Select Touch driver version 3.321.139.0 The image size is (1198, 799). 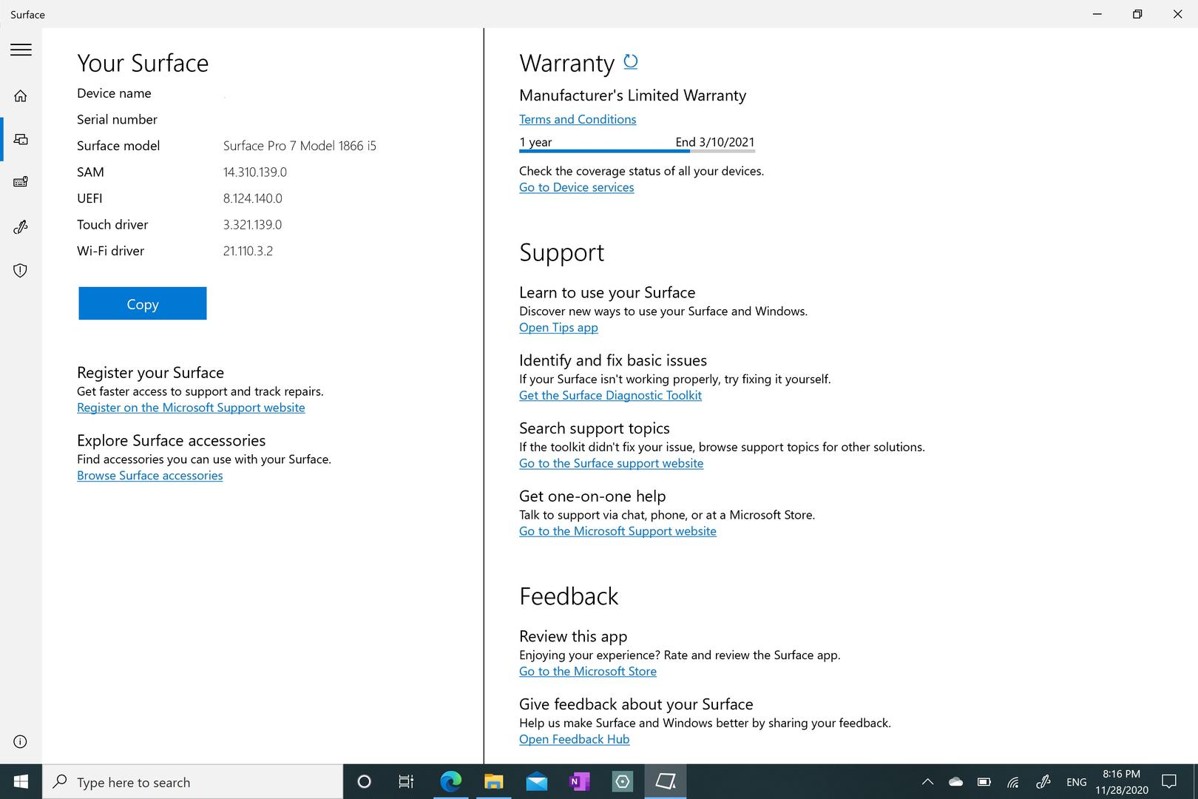coord(252,224)
